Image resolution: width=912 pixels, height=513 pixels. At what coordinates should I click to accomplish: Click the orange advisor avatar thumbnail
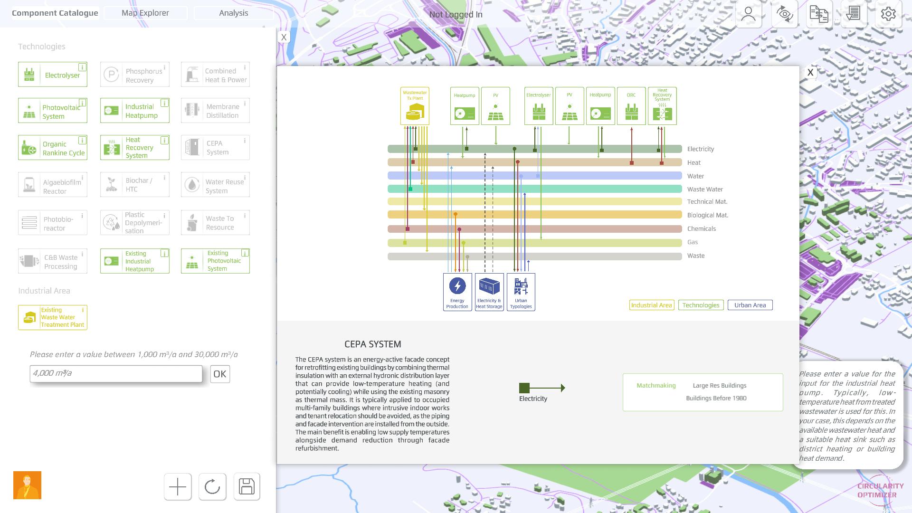pyautogui.click(x=27, y=485)
